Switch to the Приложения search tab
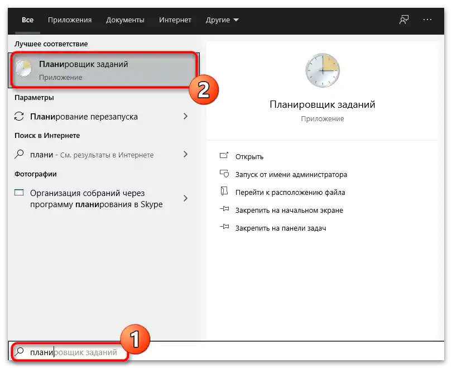Screen dimensions: 452x368 click(69, 20)
